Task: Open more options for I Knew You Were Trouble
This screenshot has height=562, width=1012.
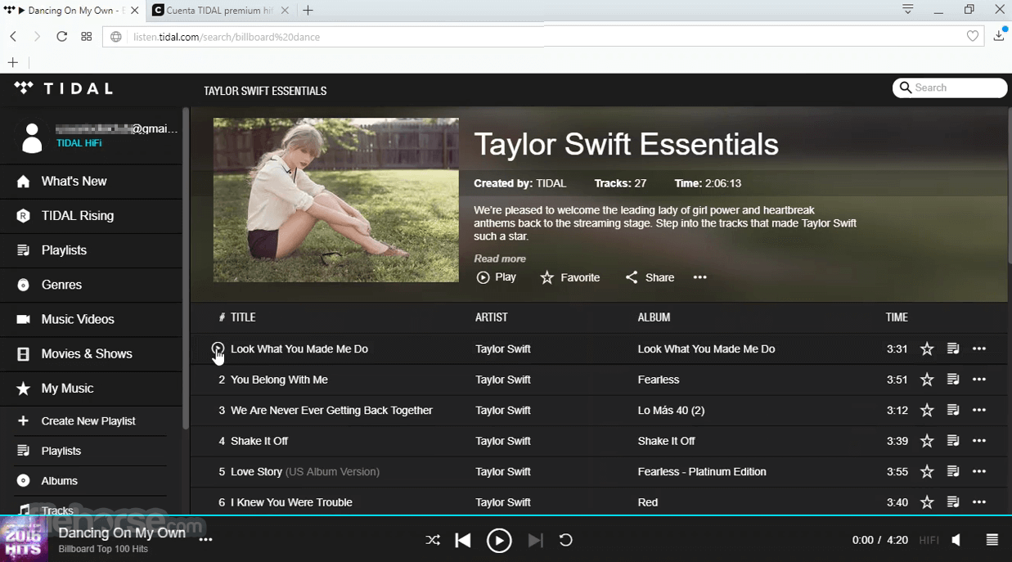Action: [x=979, y=502]
